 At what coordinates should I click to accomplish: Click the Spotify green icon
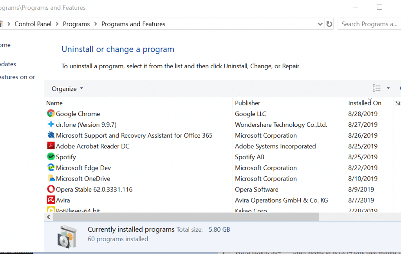(x=51, y=156)
